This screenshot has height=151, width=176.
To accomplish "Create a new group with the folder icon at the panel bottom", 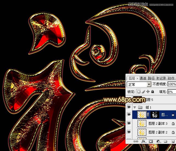I will (x=165, y=141).
